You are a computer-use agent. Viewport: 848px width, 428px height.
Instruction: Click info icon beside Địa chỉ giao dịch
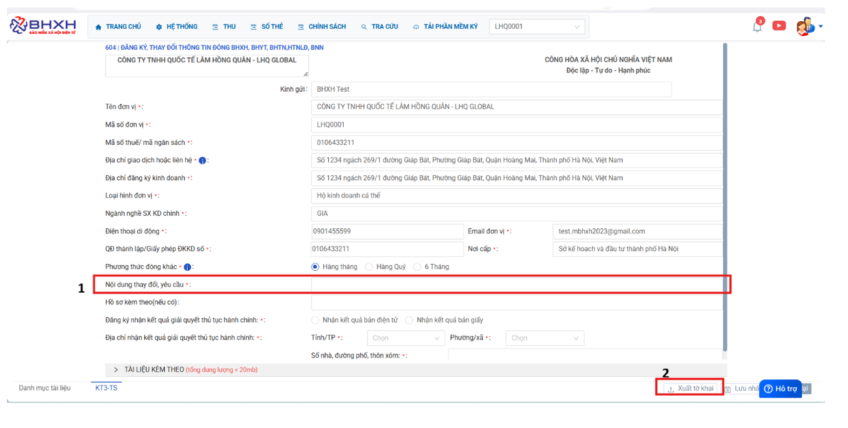[202, 160]
